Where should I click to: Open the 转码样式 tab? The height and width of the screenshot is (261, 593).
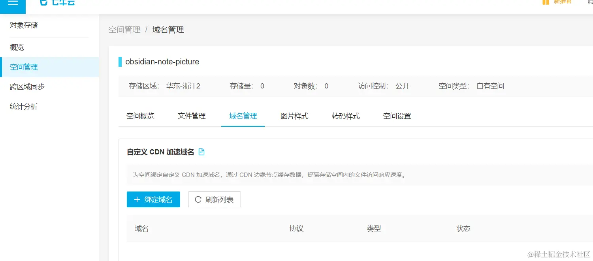345,116
